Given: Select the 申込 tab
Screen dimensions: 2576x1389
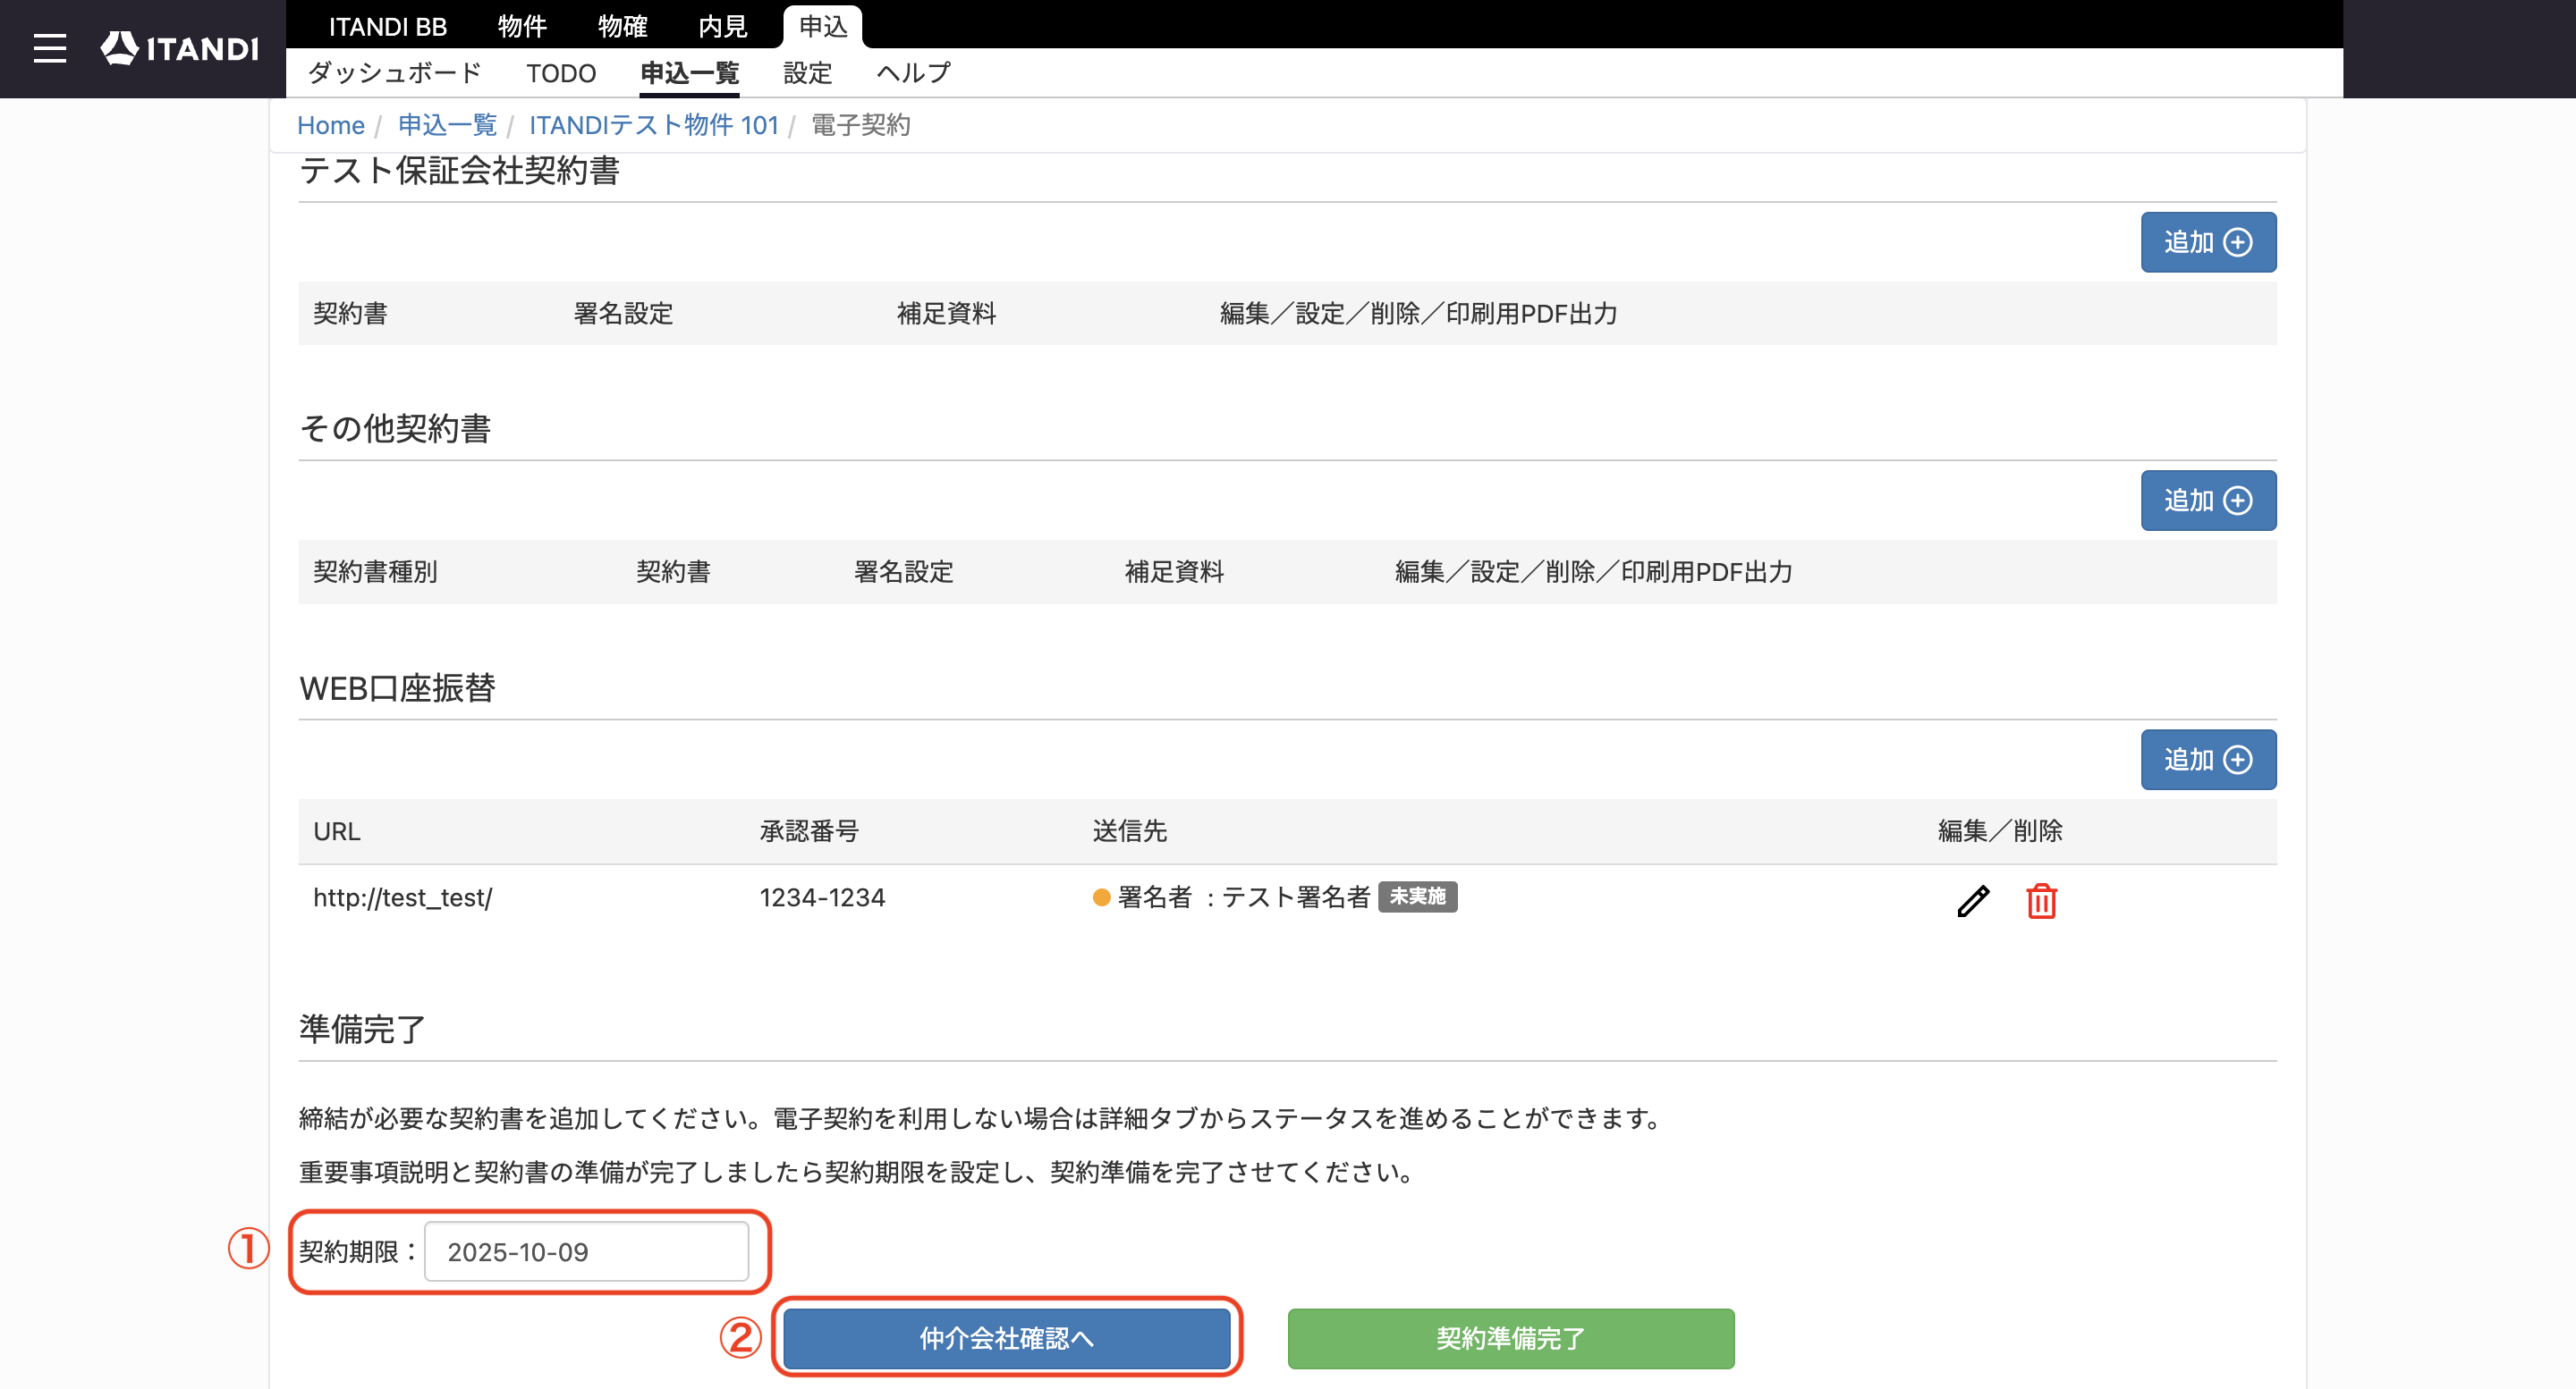Looking at the screenshot, I should coord(823,26).
